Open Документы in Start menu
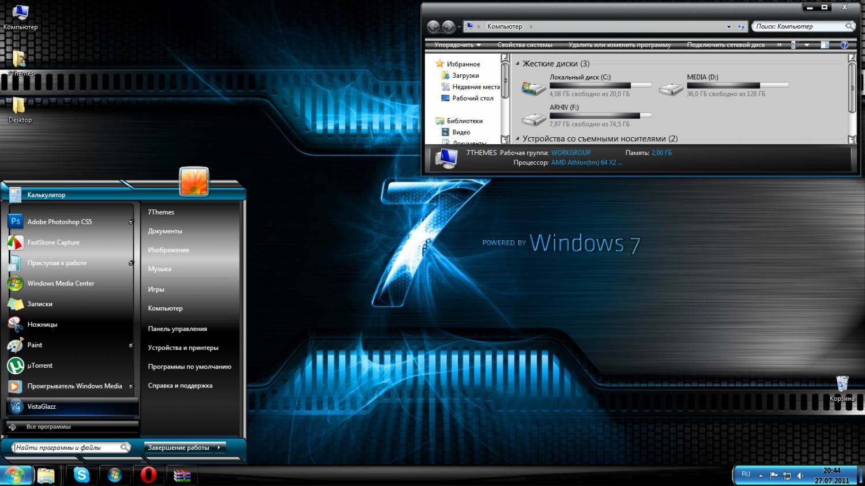865x486 pixels. (x=165, y=231)
